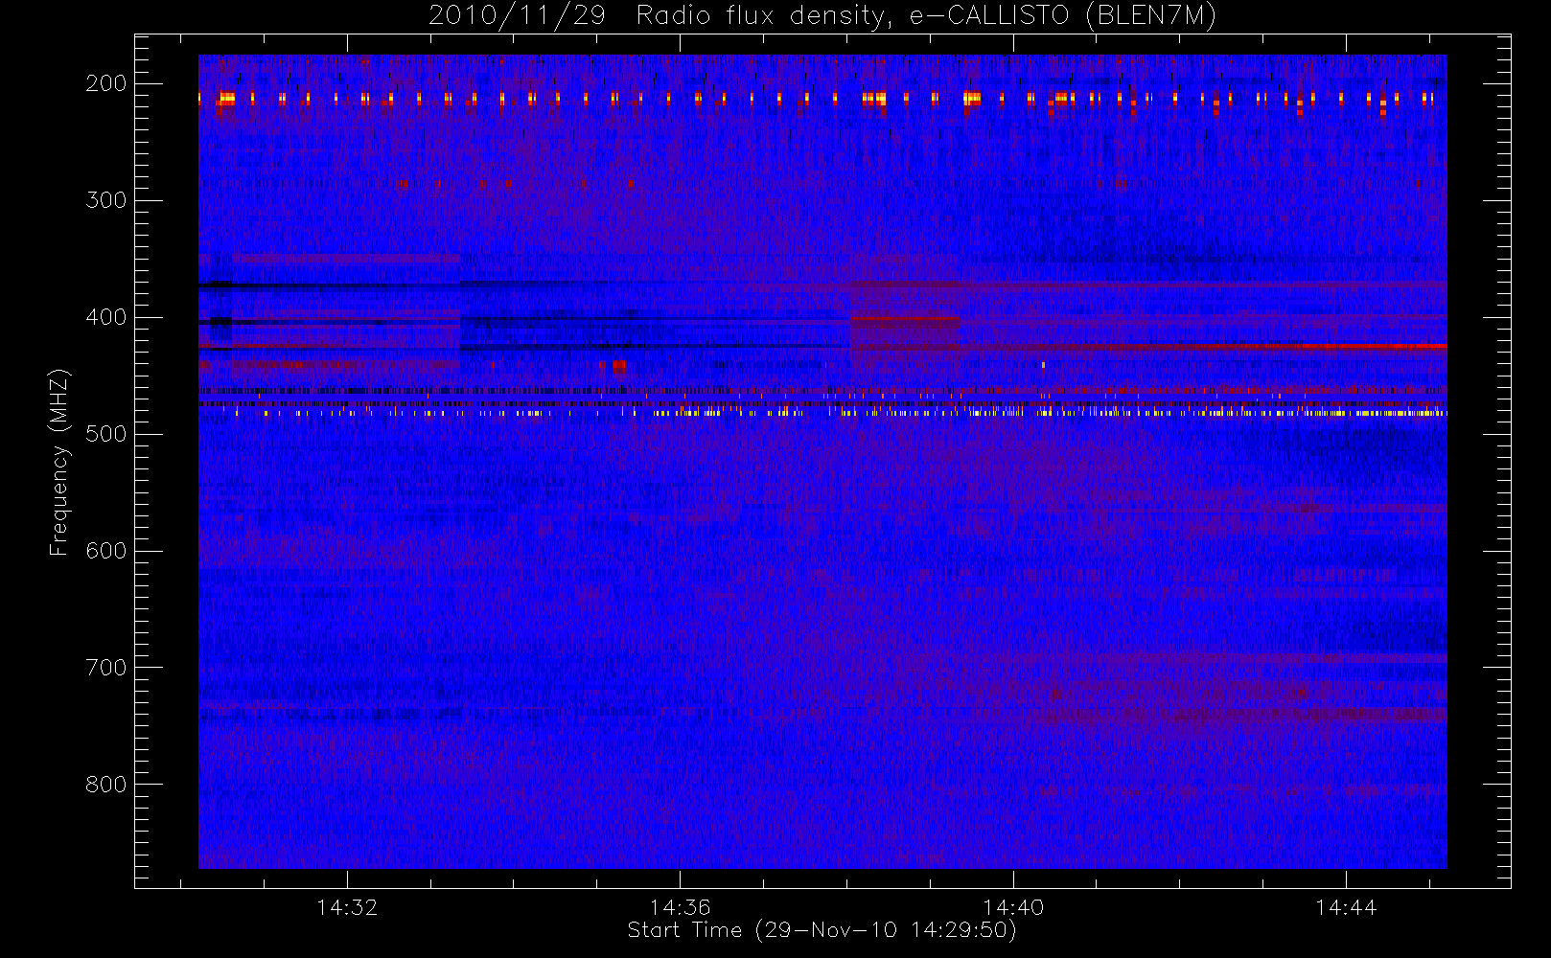
Task: Select the 400 frequency tick label
Action: click(106, 317)
